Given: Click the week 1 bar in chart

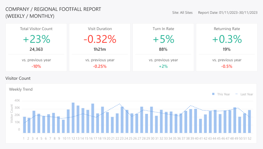Looking at the screenshot, I should (24, 125).
